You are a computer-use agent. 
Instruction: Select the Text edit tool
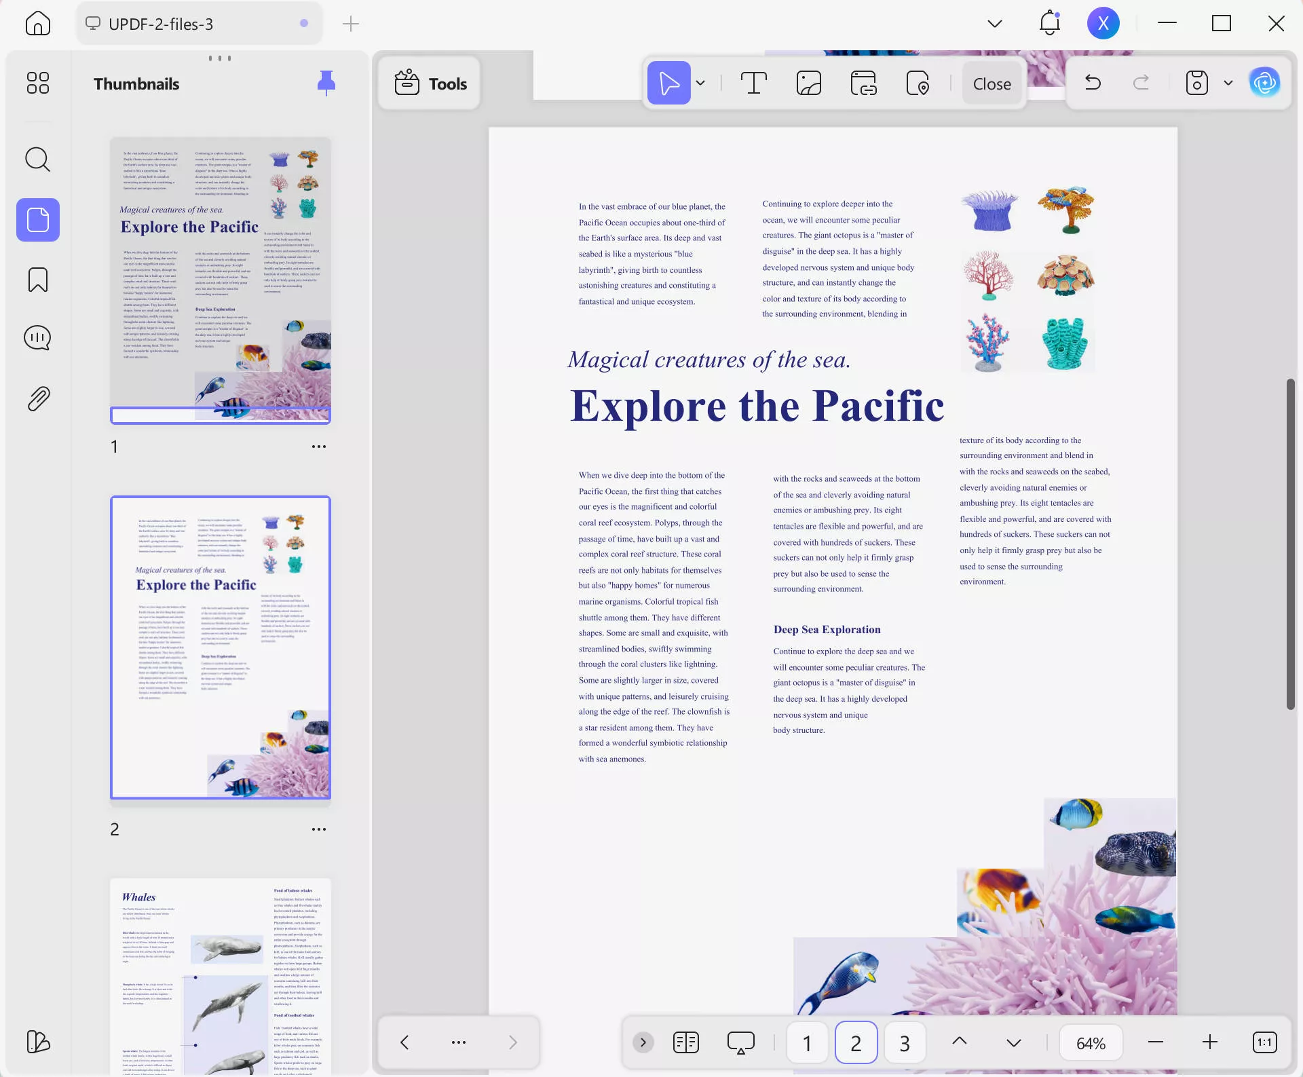click(x=753, y=83)
